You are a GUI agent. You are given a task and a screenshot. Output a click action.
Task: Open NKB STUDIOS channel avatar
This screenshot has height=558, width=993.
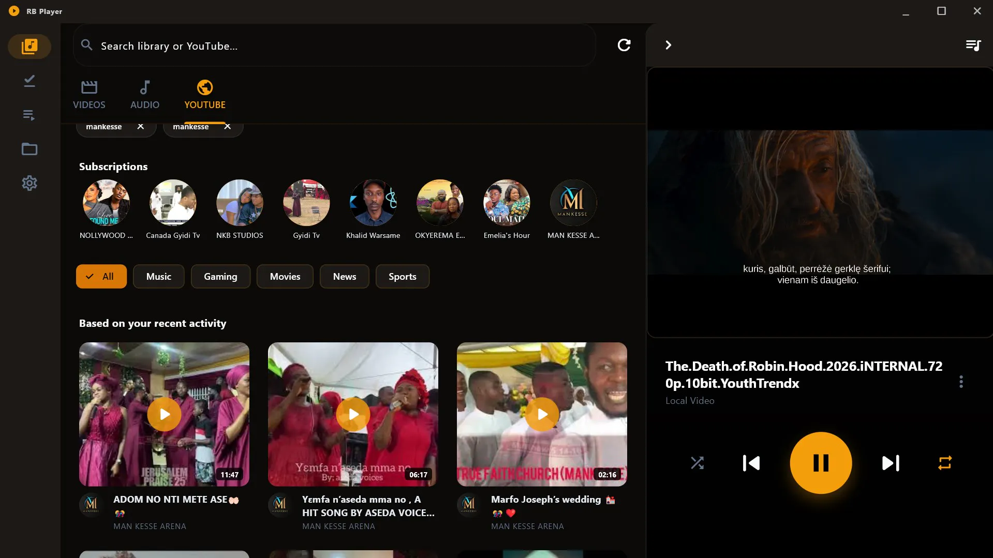pos(240,203)
